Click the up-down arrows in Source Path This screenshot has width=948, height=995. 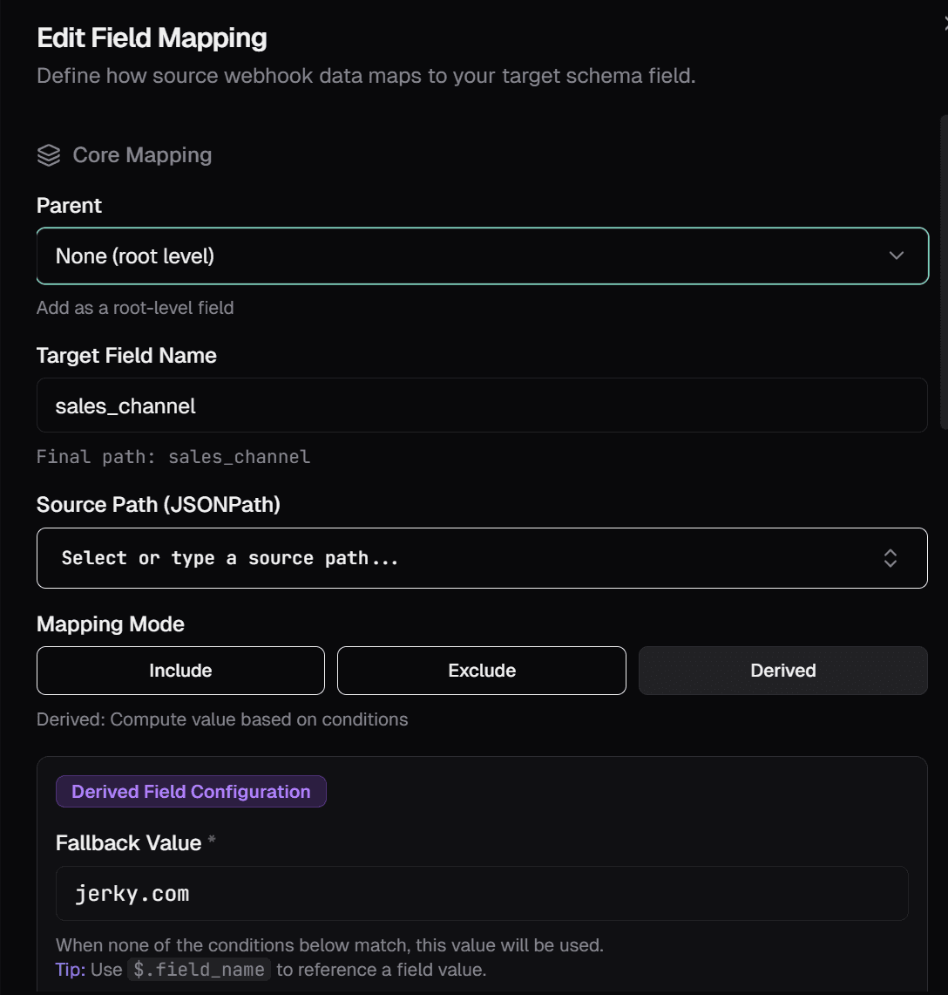coord(890,558)
